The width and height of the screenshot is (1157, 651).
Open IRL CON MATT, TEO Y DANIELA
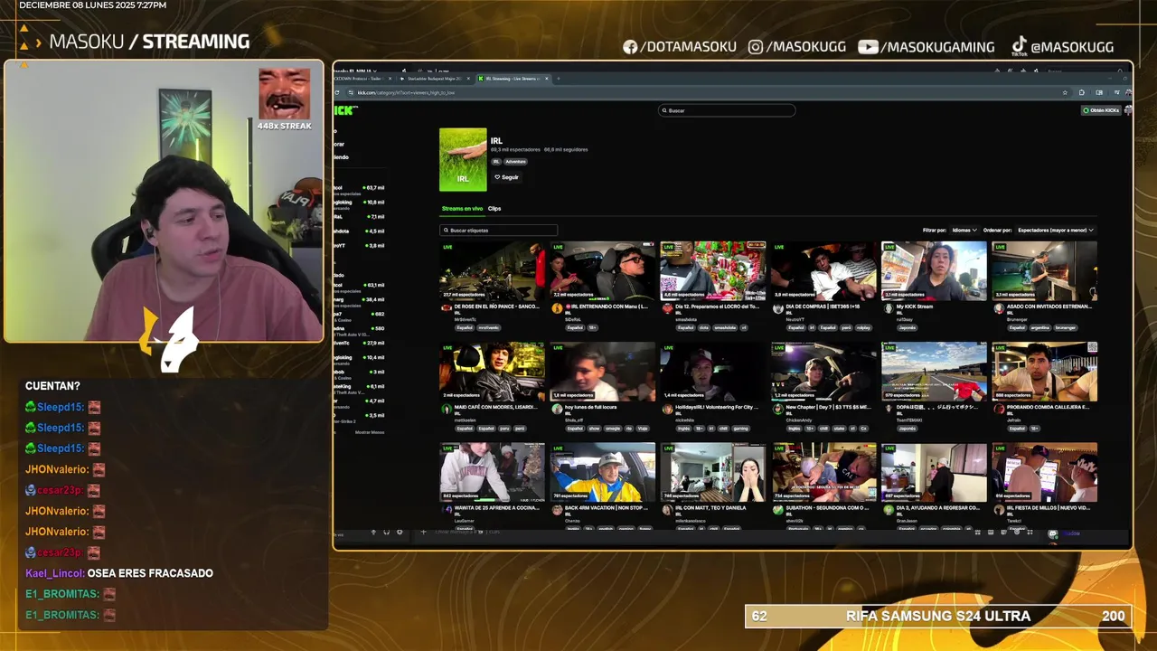point(710,507)
